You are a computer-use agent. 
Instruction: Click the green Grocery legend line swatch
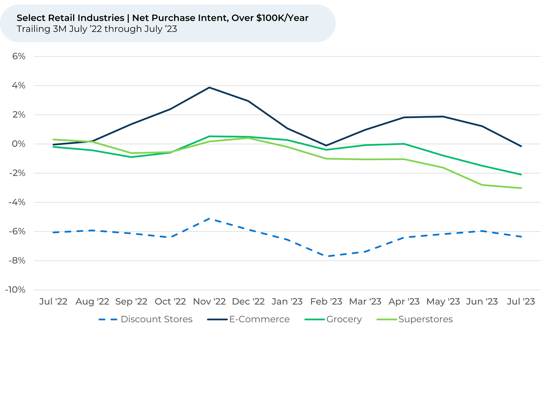pyautogui.click(x=315, y=320)
